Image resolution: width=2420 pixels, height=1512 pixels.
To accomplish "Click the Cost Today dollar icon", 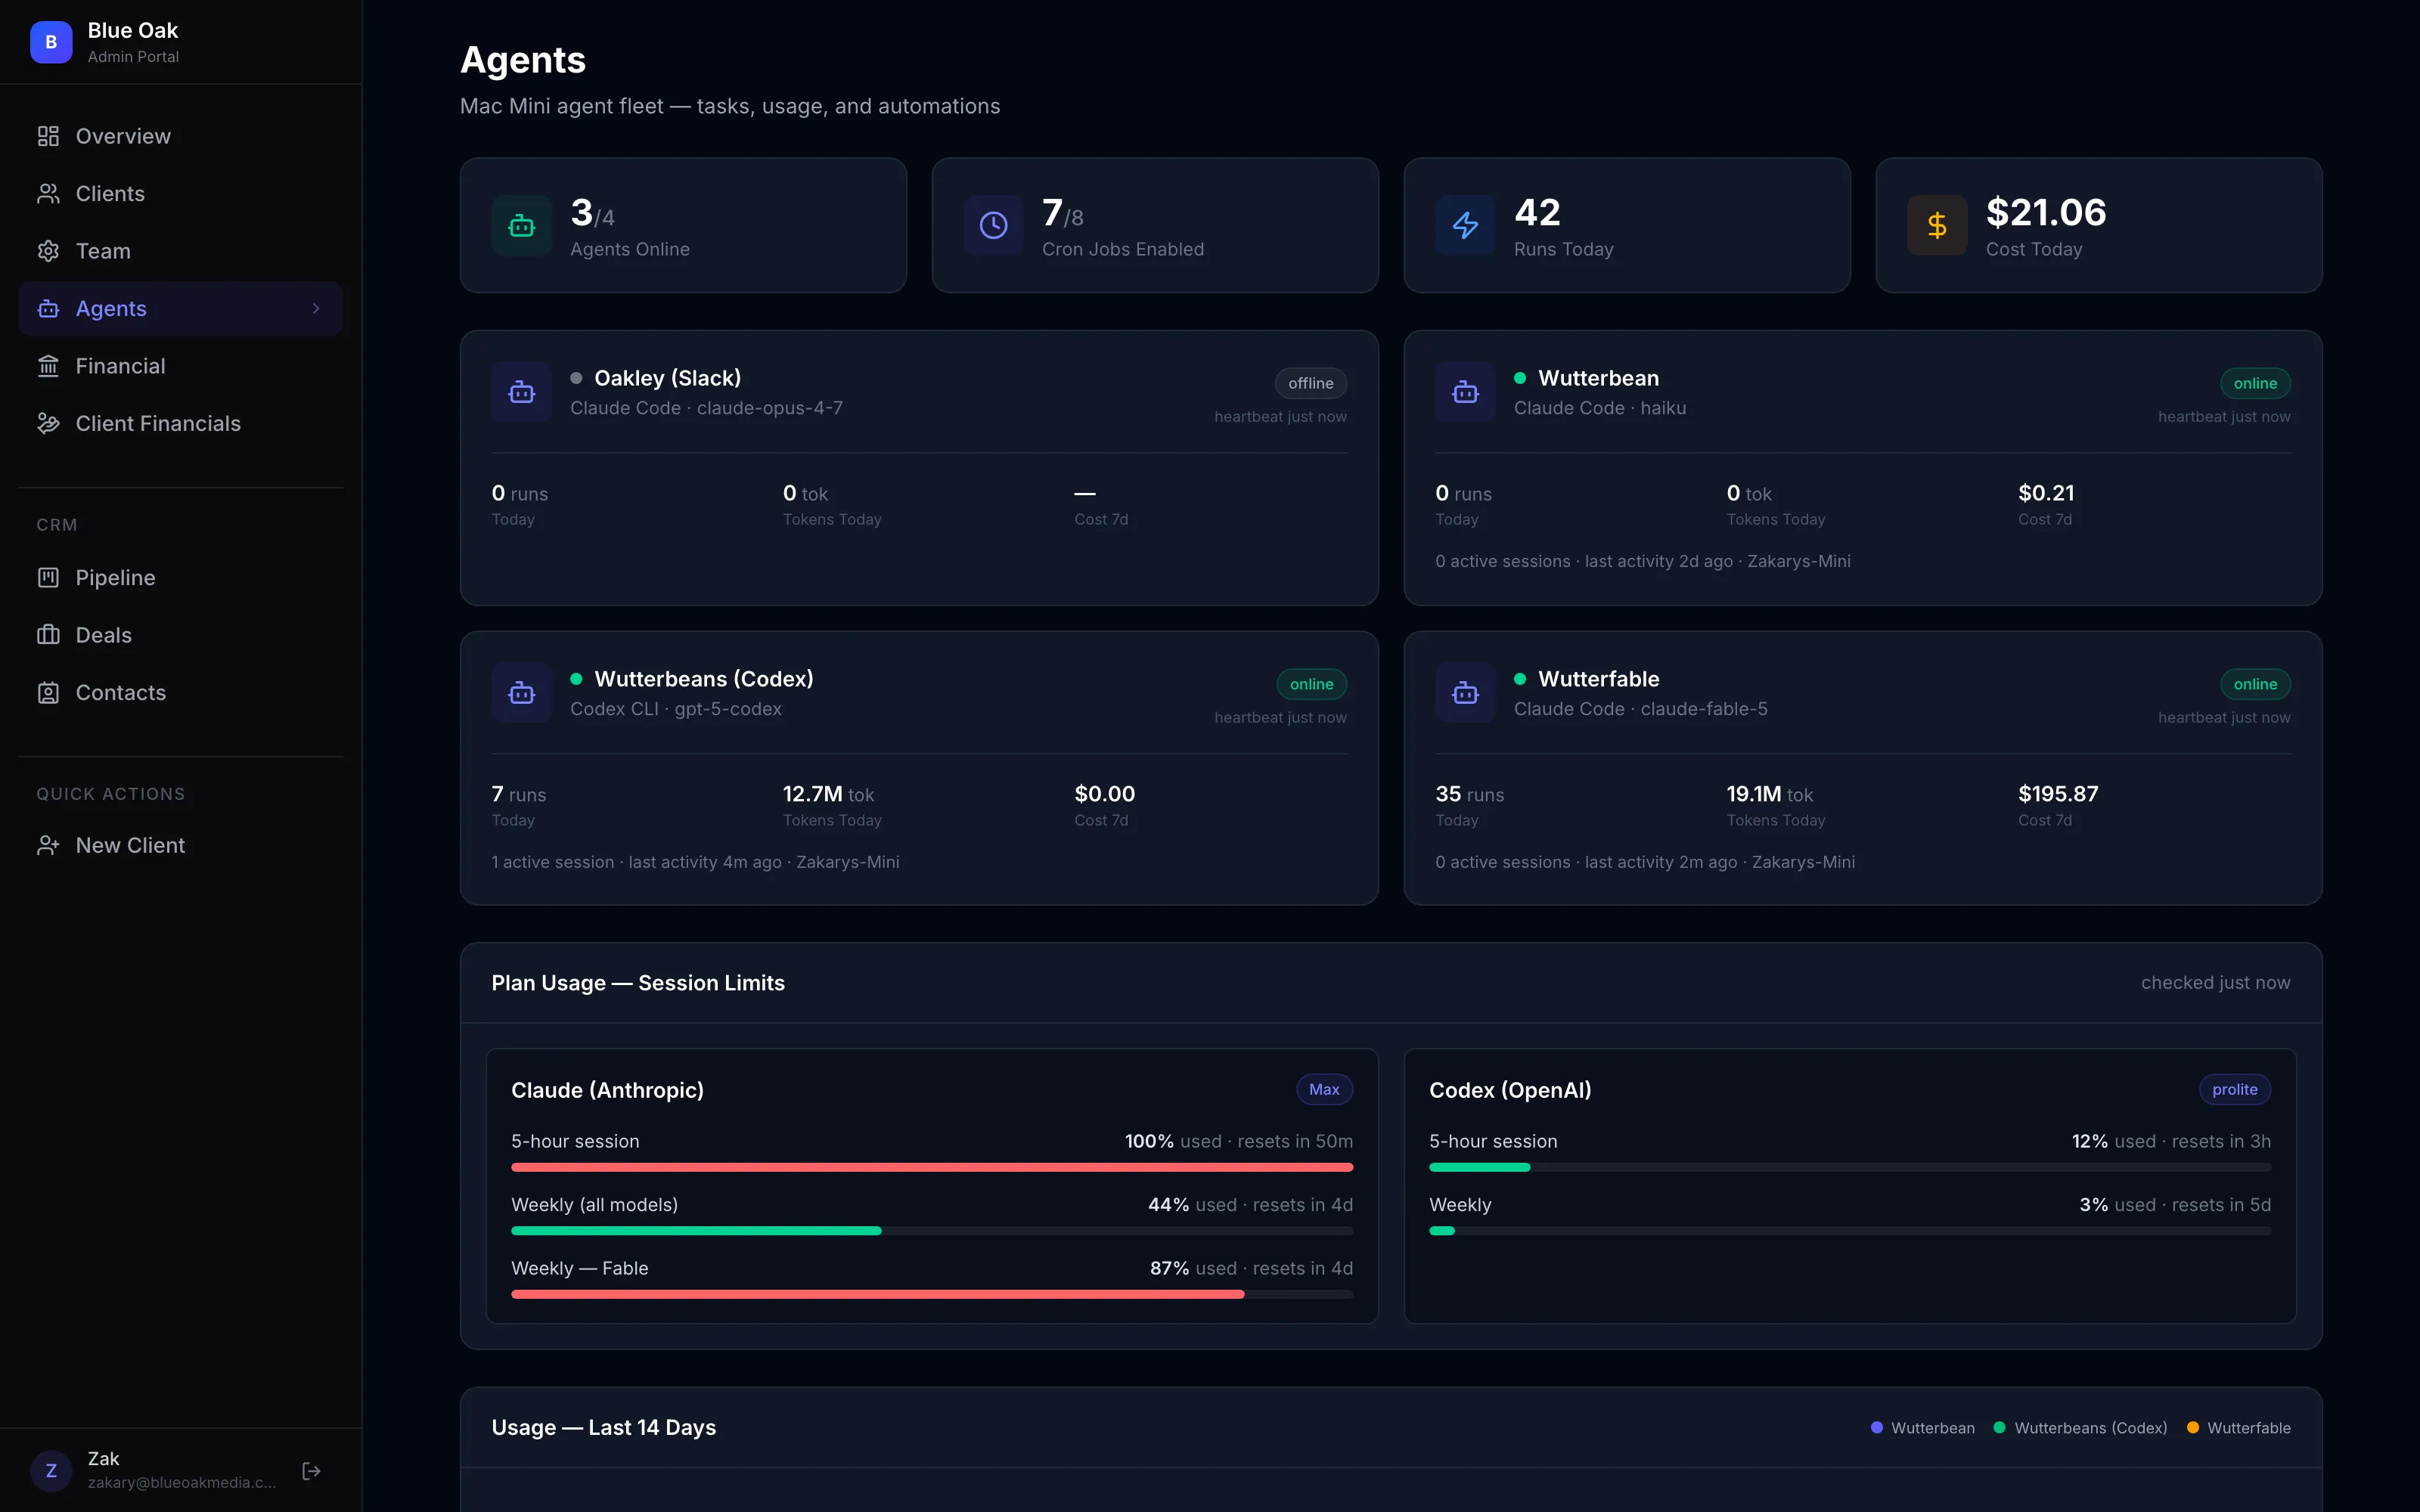I will coord(1937,226).
